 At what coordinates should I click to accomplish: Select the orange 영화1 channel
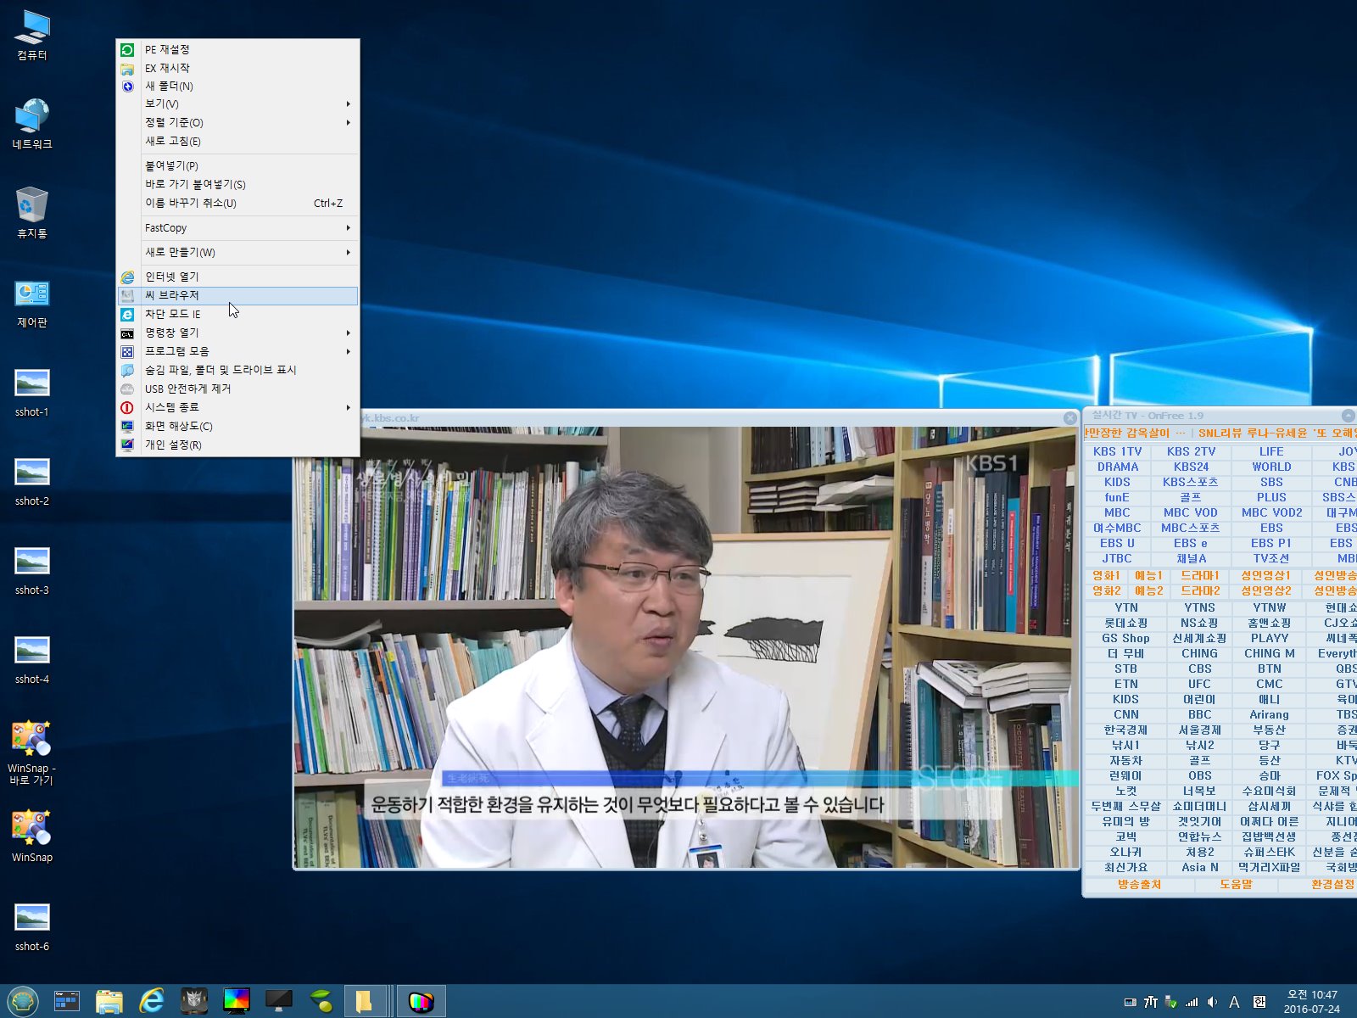[x=1106, y=575]
